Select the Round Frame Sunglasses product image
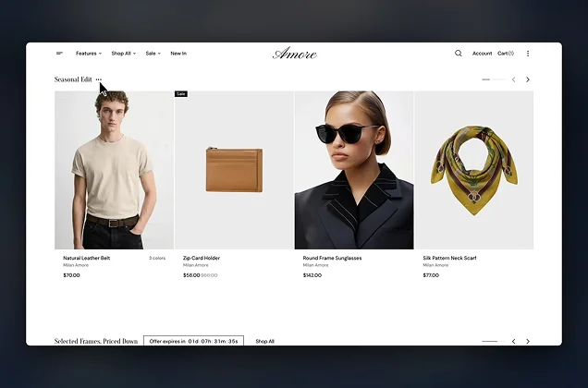This screenshot has width=588, height=388. point(354,170)
